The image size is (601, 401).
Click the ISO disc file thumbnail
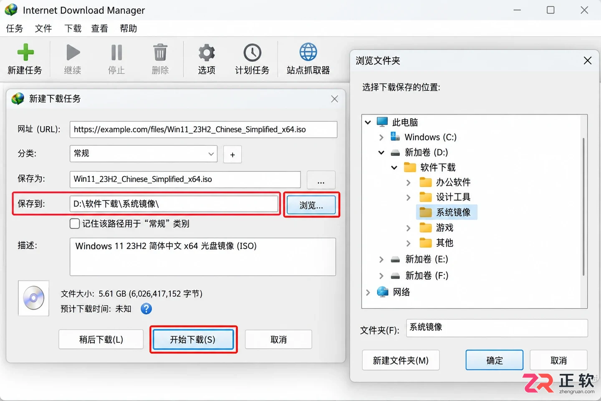[34, 298]
